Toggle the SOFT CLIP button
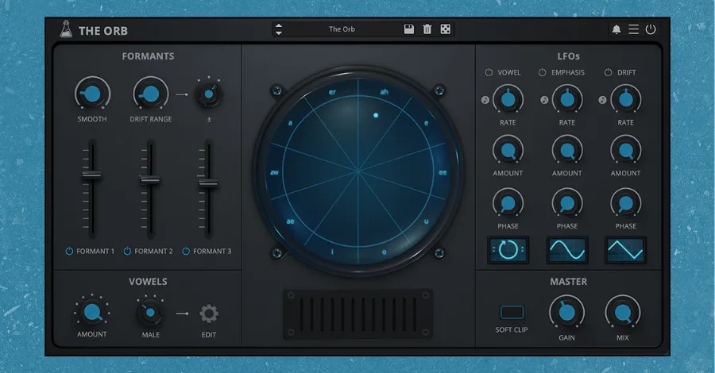Screen dimensions: 715x373 pyautogui.click(x=512, y=313)
